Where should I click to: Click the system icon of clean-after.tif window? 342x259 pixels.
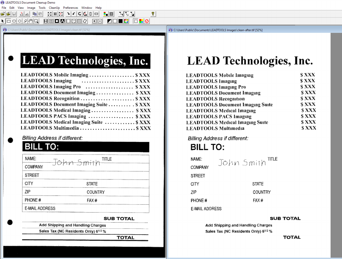[171, 30]
